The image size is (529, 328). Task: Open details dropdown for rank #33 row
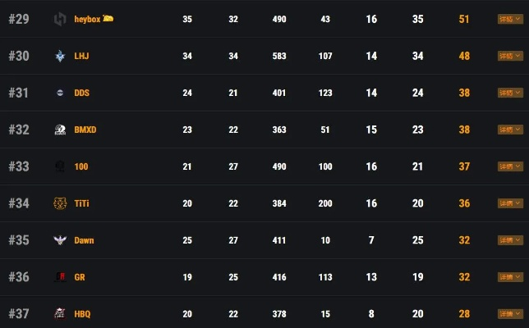pos(510,166)
